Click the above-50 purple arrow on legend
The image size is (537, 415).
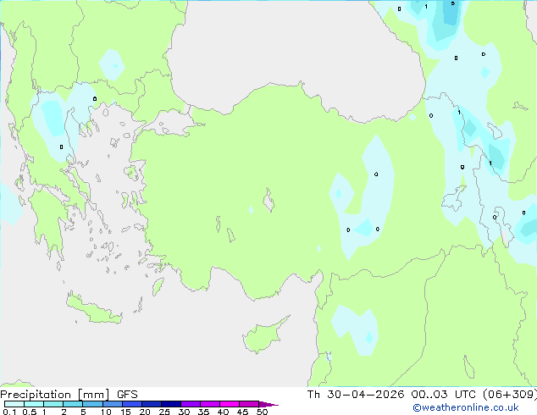268,404
